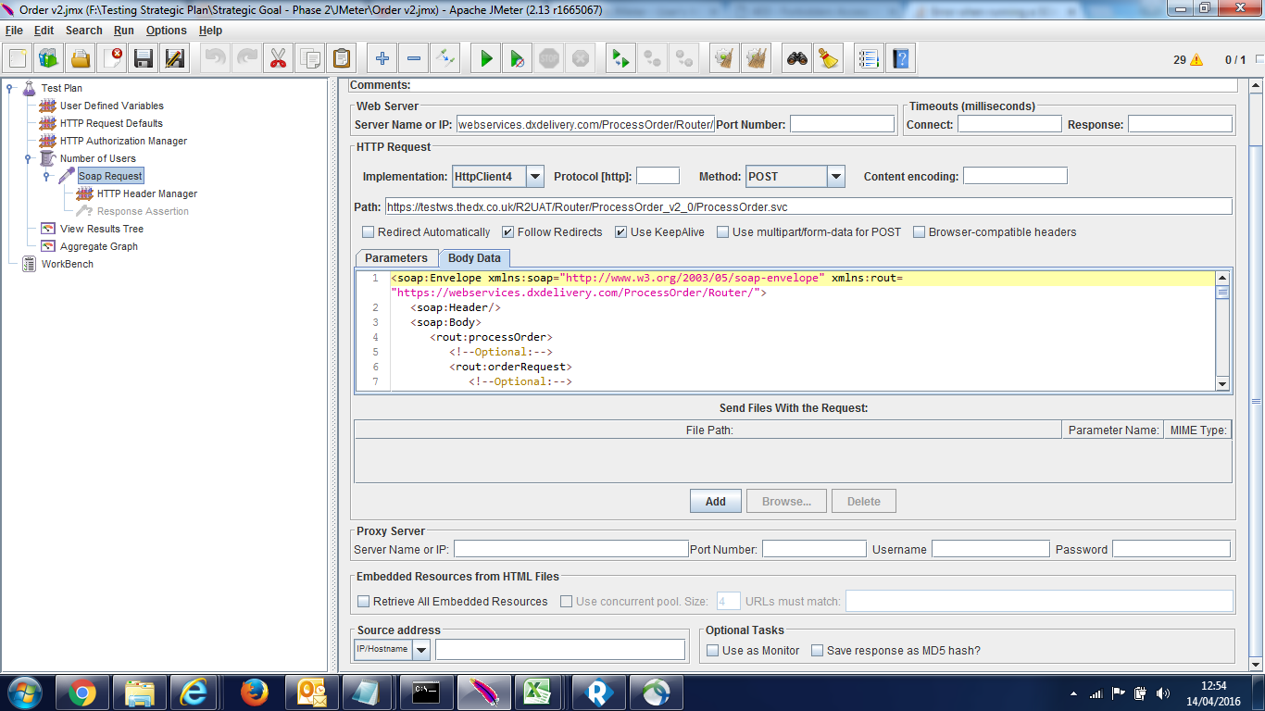
Task: Click the taskbar volume speaker icon
Action: (x=1162, y=692)
